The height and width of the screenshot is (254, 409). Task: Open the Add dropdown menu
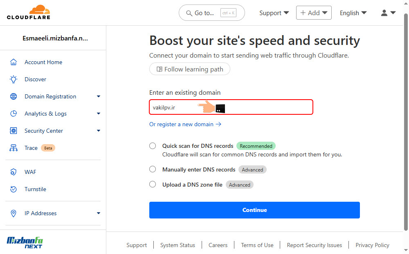coord(314,13)
